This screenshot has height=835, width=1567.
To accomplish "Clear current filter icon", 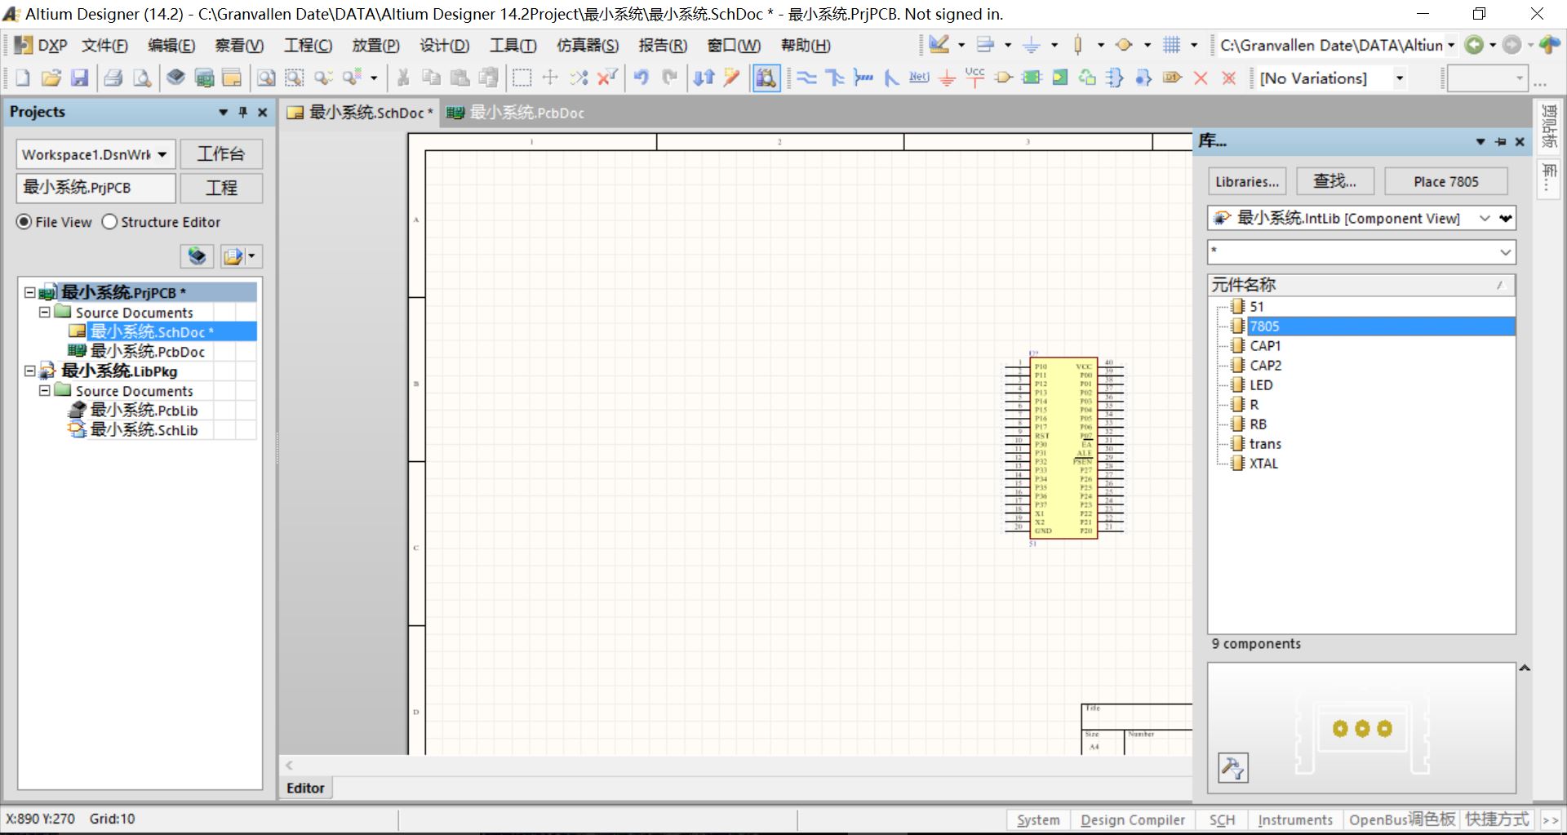I will (x=606, y=78).
